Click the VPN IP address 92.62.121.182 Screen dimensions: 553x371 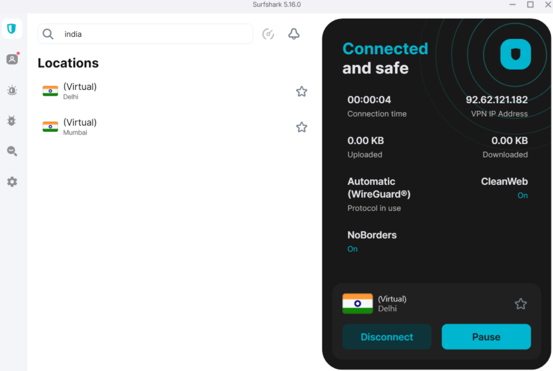[x=496, y=99]
